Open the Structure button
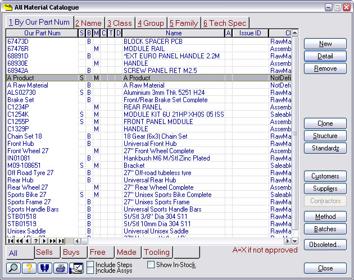This screenshot has height=280, width=354. (325, 136)
